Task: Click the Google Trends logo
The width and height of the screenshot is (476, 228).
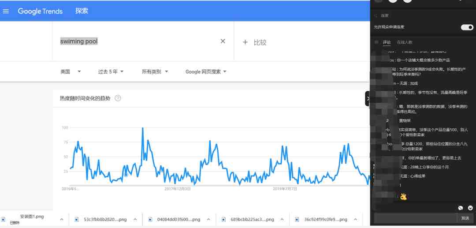Action: point(40,11)
